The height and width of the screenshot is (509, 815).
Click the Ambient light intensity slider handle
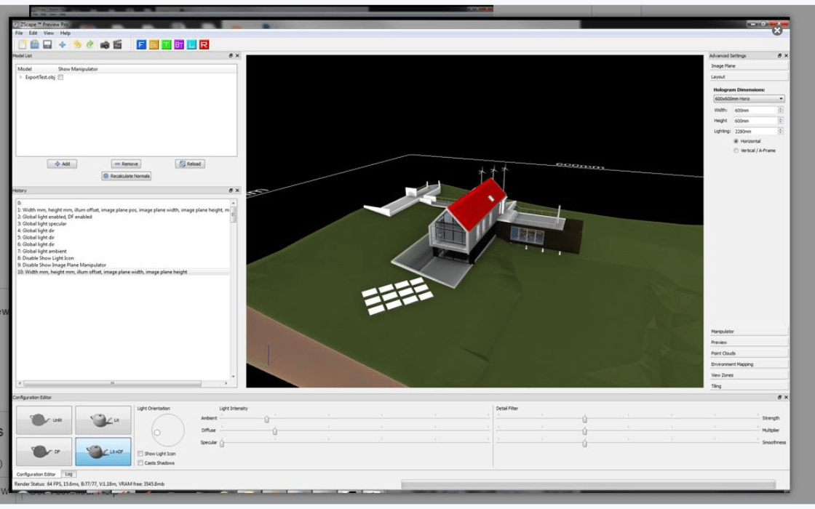[x=266, y=419]
